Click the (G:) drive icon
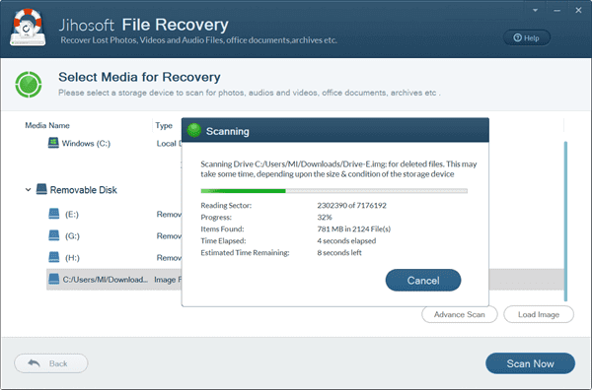Viewport: 592px width, 390px height. point(54,235)
